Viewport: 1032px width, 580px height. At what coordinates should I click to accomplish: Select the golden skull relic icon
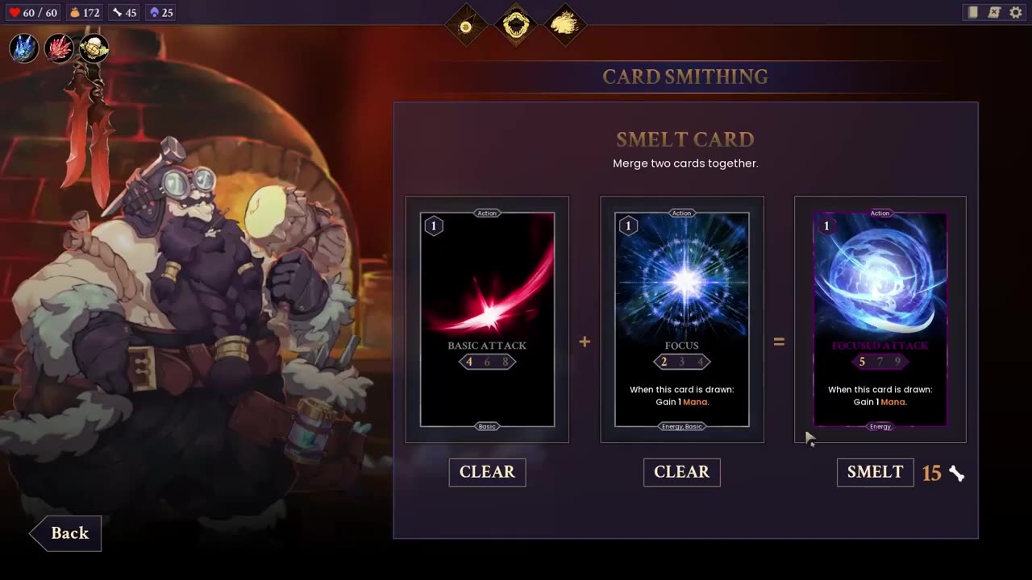coord(94,48)
